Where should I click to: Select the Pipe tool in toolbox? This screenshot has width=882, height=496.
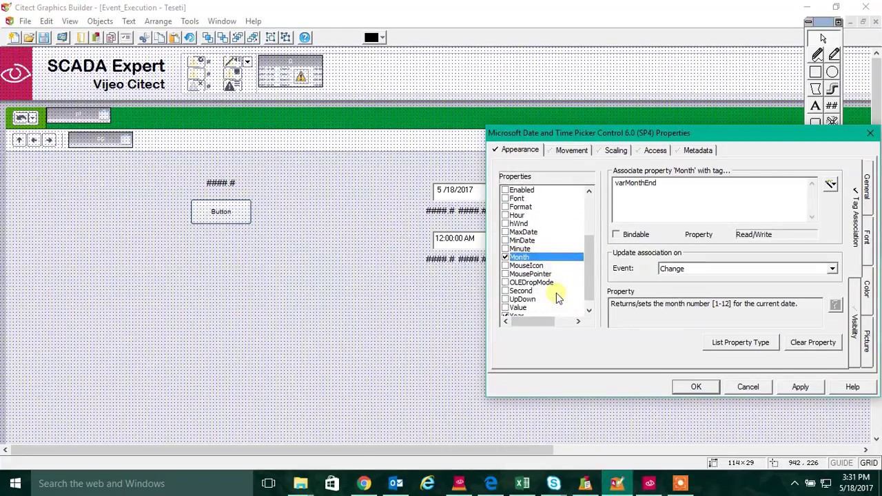[x=833, y=89]
